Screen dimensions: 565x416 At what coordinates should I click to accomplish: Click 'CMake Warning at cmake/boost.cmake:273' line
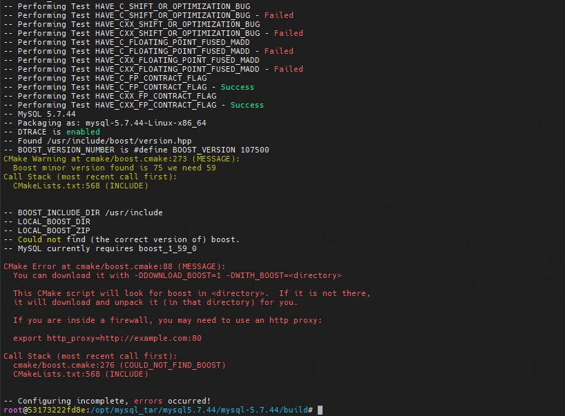click(122, 159)
